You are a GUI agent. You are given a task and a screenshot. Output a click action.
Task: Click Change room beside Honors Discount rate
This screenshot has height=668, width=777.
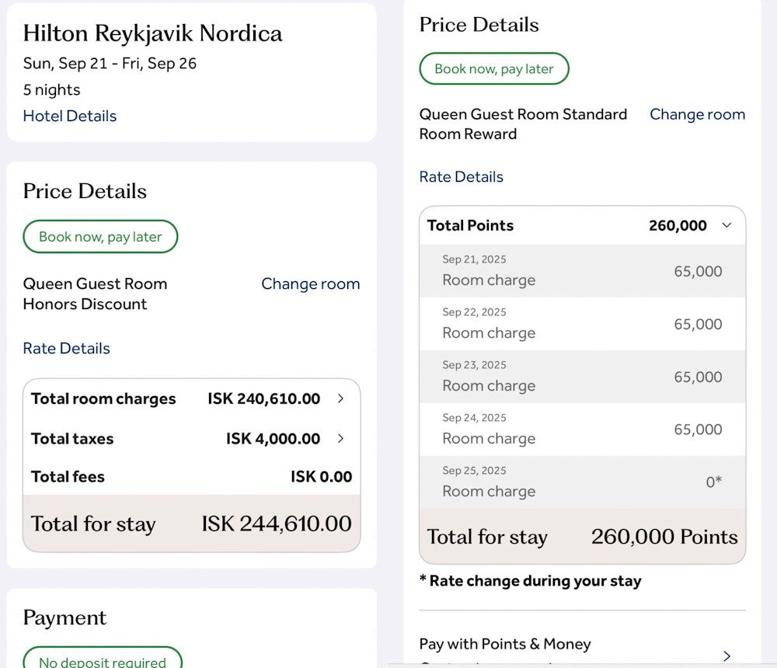[x=310, y=284]
